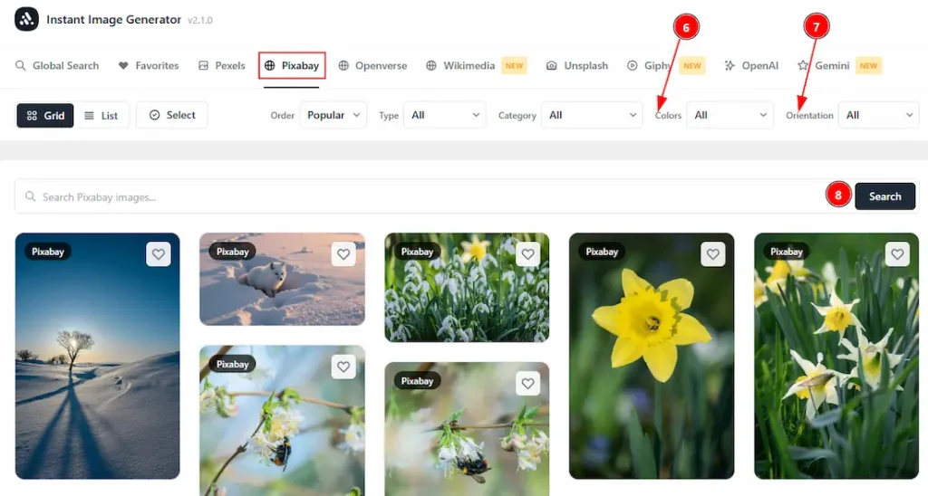
Task: Click the Search Pixabay images input field
Action: pyautogui.click(x=432, y=197)
